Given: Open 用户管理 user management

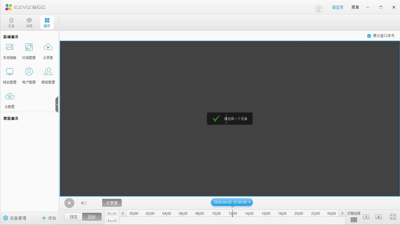Looking at the screenshot, I should click(29, 76).
